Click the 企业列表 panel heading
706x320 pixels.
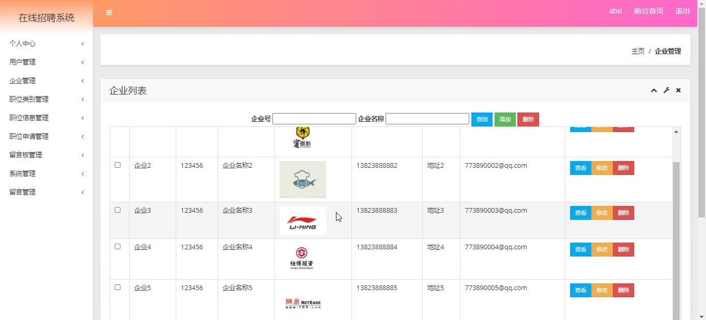[128, 91]
